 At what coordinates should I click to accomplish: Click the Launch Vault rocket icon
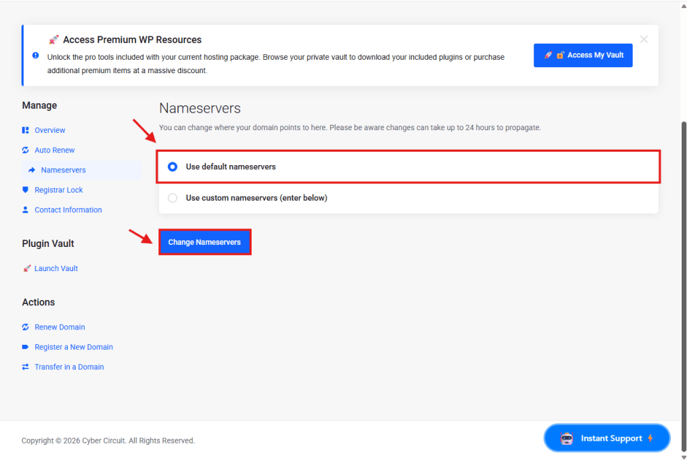tap(27, 268)
